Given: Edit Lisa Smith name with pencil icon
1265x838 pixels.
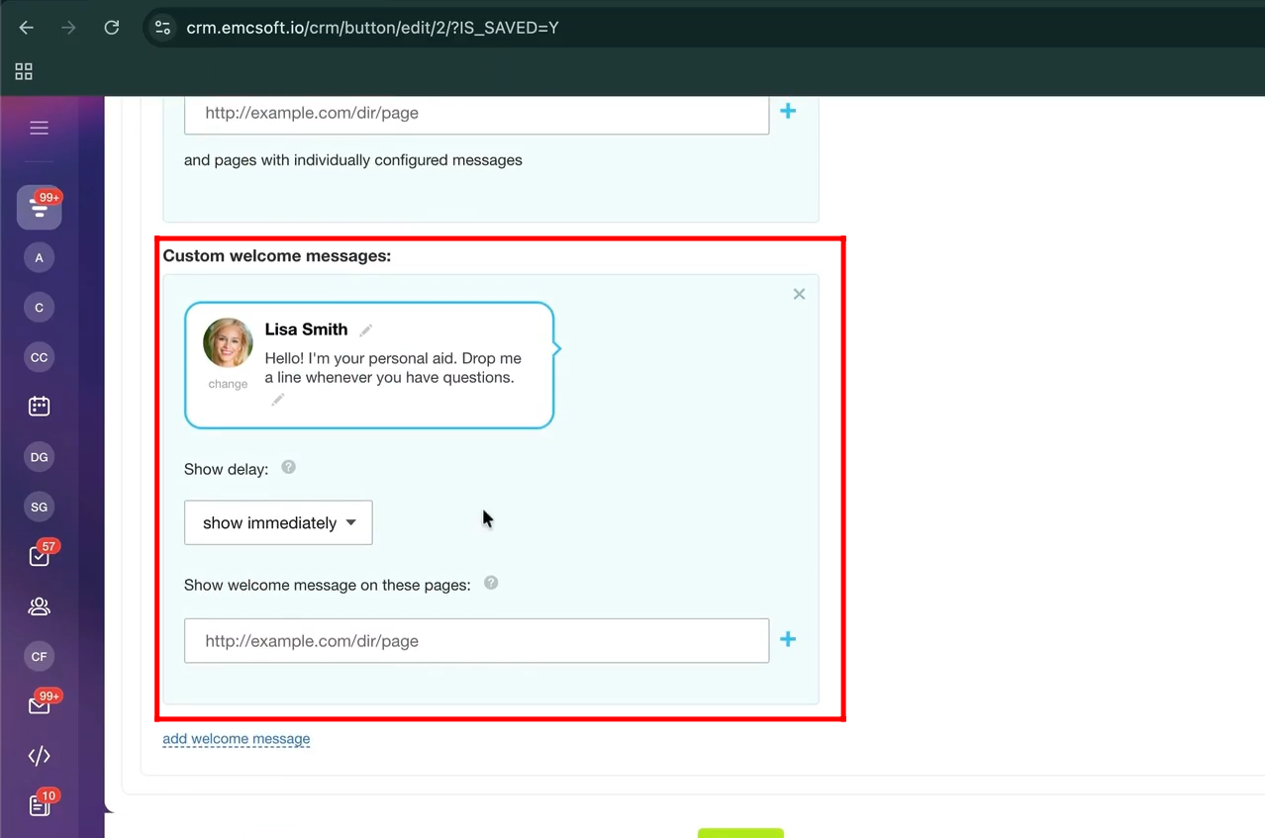Looking at the screenshot, I should click(366, 330).
